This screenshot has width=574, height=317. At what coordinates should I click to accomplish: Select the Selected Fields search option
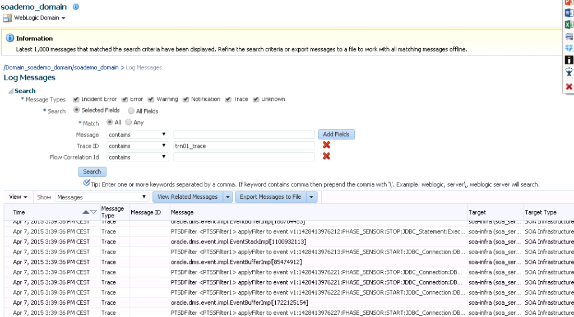[x=76, y=110]
